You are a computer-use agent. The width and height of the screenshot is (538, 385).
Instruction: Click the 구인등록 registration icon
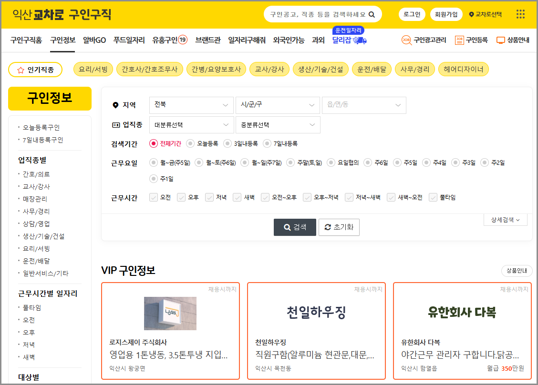458,40
